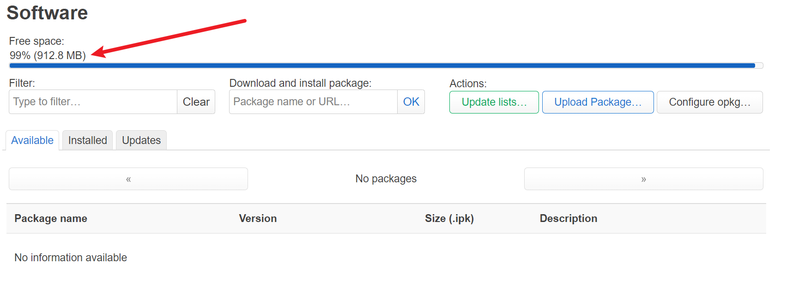The height and width of the screenshot is (306, 799).
Task: Clear the package filter
Action: tap(196, 102)
